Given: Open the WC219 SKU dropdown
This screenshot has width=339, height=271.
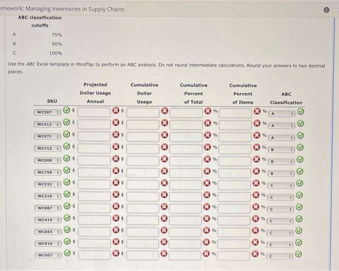Looking at the screenshot, I should point(48,196).
